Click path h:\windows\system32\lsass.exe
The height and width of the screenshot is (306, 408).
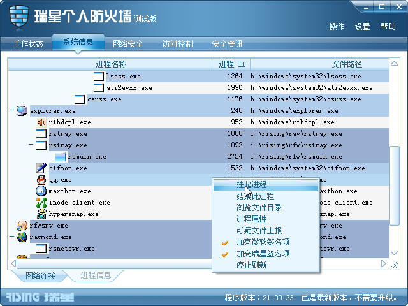pyautogui.click(x=306, y=76)
